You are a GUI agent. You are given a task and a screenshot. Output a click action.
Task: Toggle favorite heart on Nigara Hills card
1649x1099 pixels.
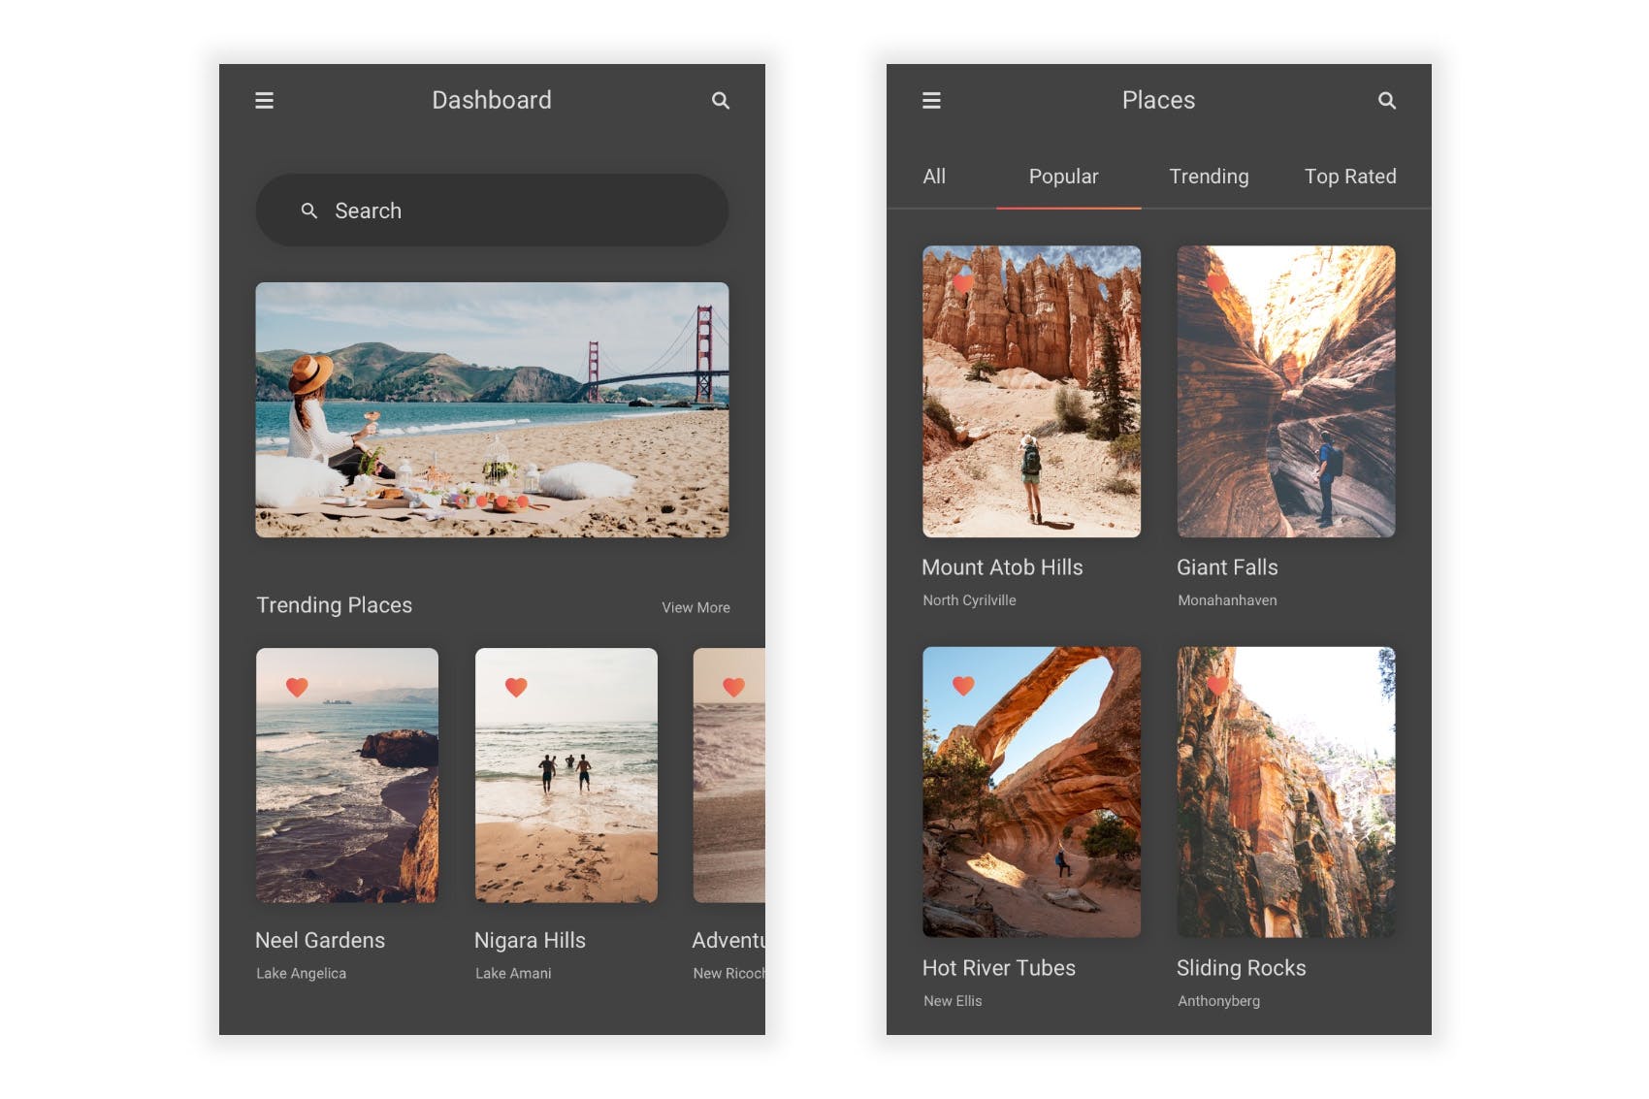pos(516,687)
